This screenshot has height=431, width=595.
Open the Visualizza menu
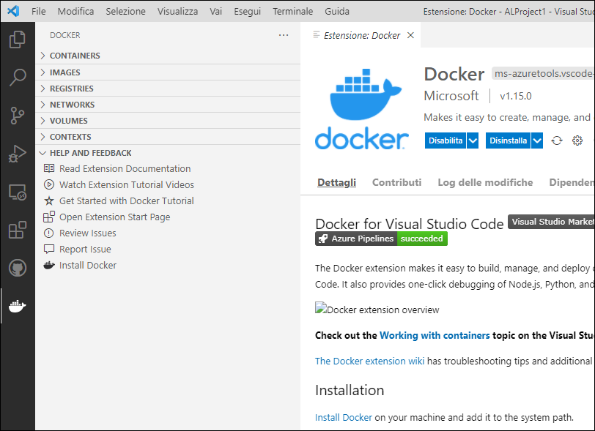point(177,12)
